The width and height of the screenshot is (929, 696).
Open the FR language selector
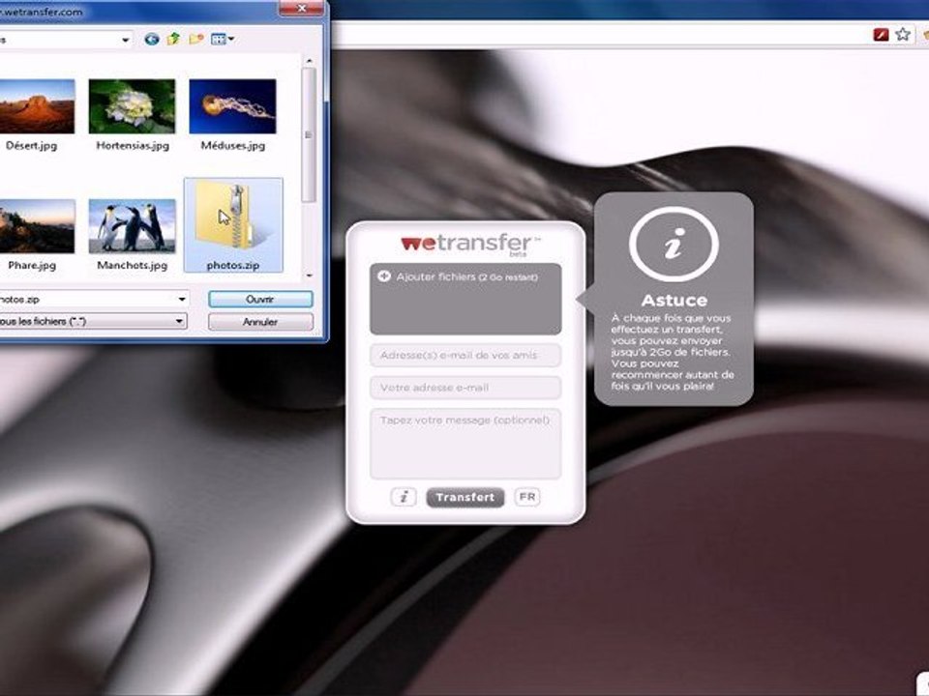click(527, 497)
